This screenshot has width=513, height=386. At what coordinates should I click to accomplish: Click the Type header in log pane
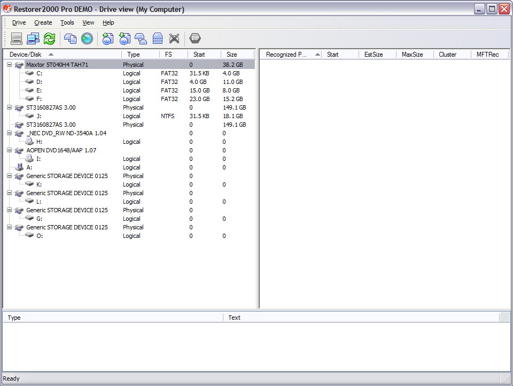tap(113, 318)
